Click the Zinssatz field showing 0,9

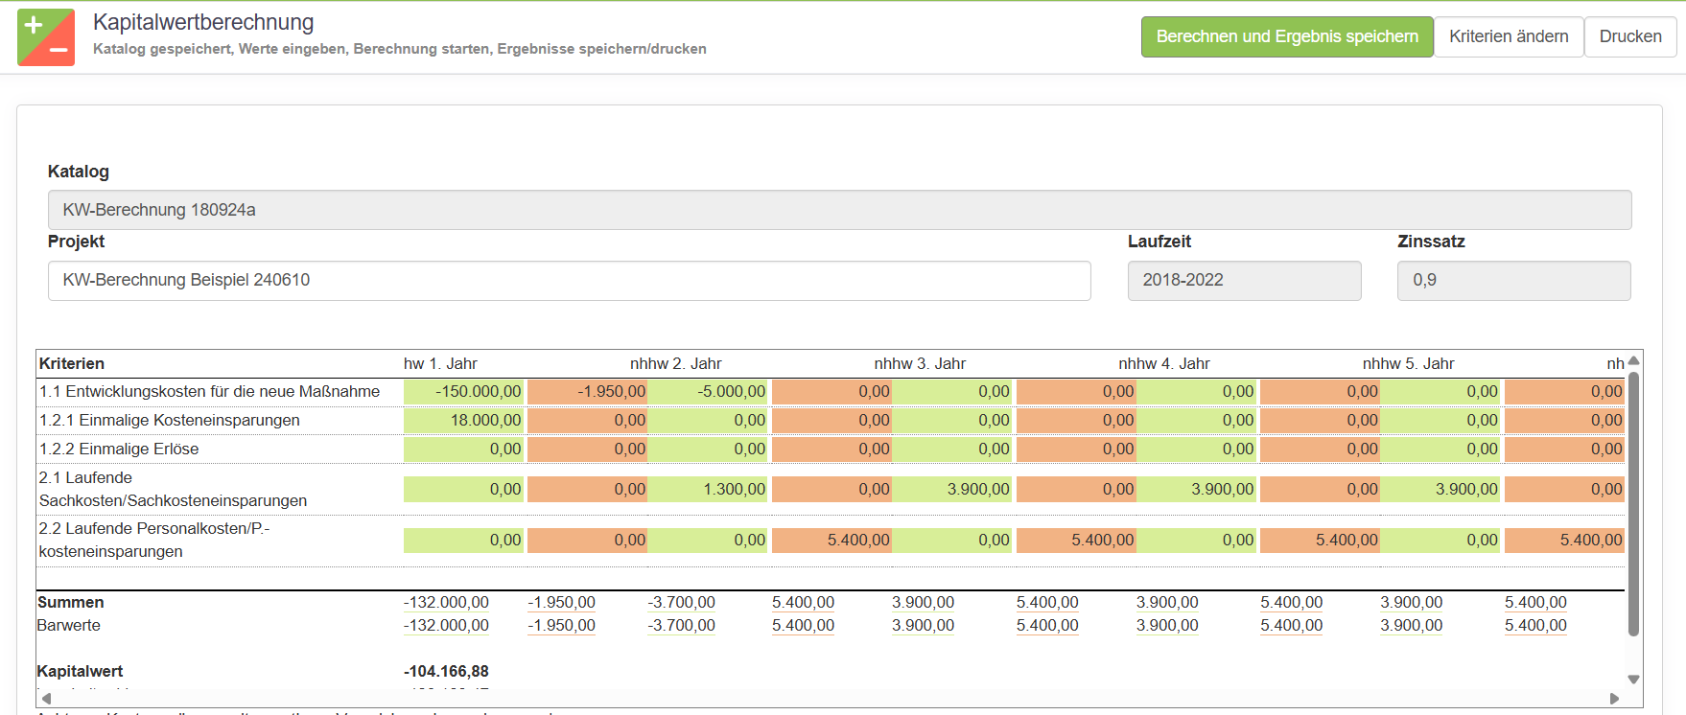[x=1512, y=281]
